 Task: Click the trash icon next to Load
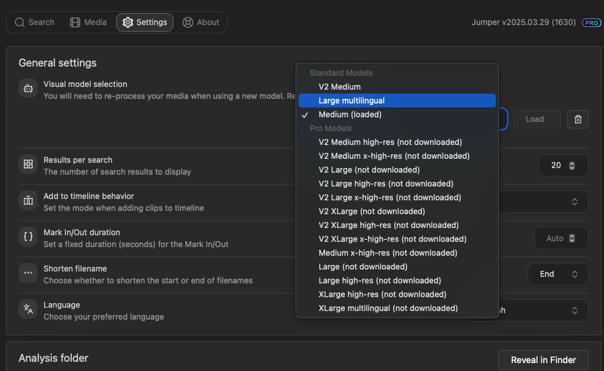(x=578, y=119)
